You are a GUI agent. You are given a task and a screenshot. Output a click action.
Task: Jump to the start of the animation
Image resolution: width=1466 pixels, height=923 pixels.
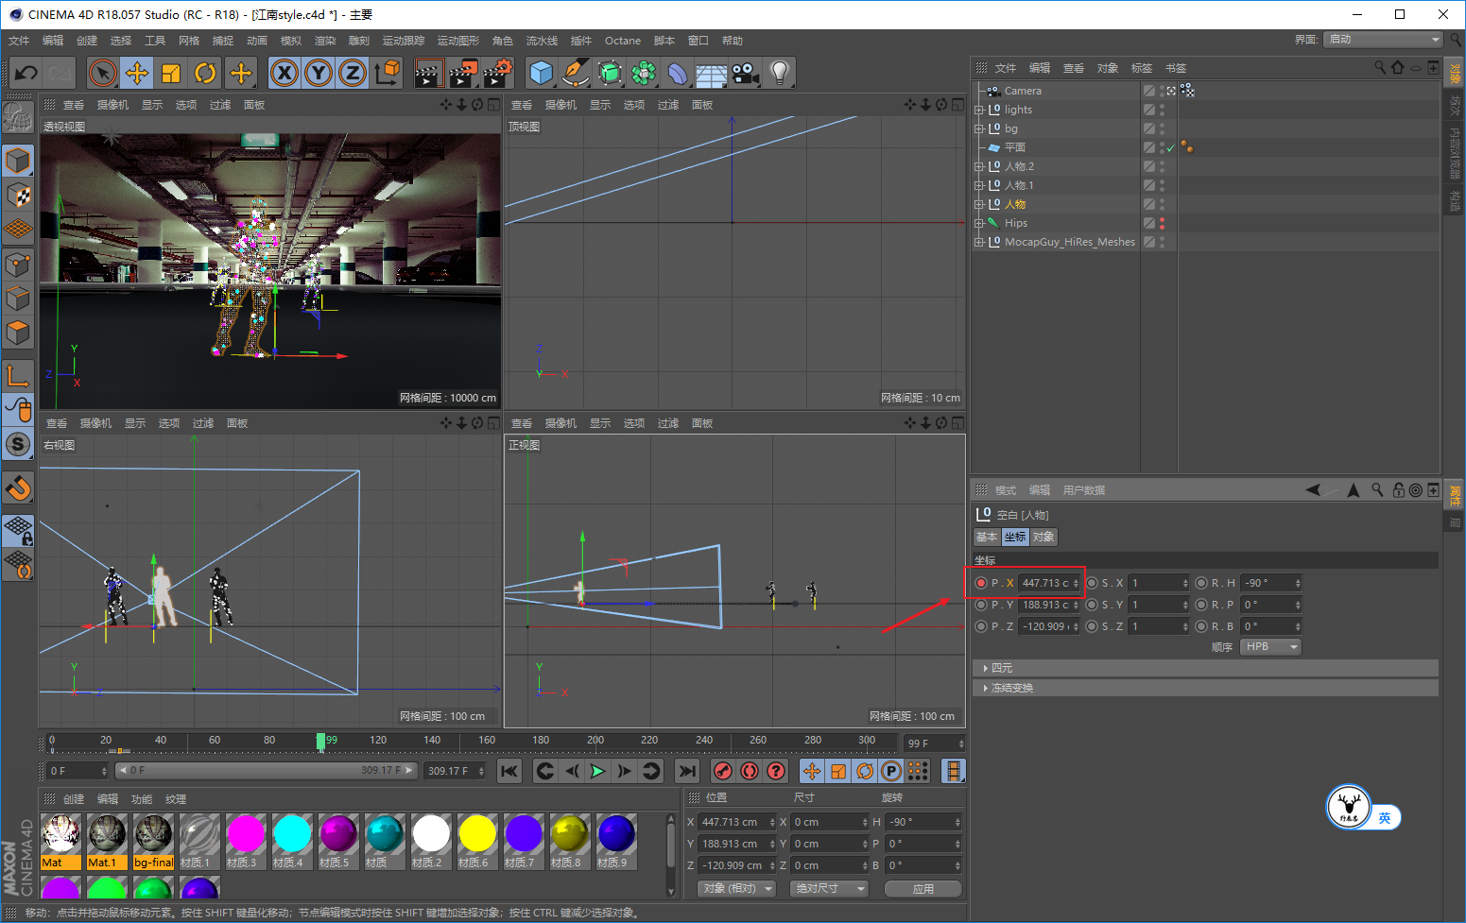click(509, 771)
